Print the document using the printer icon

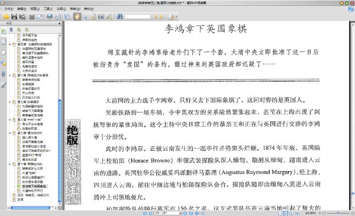(32, 17)
